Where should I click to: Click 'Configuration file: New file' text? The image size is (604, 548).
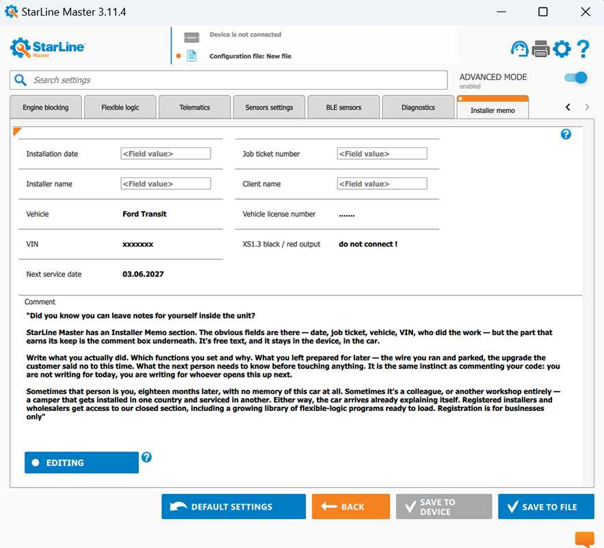click(x=250, y=56)
